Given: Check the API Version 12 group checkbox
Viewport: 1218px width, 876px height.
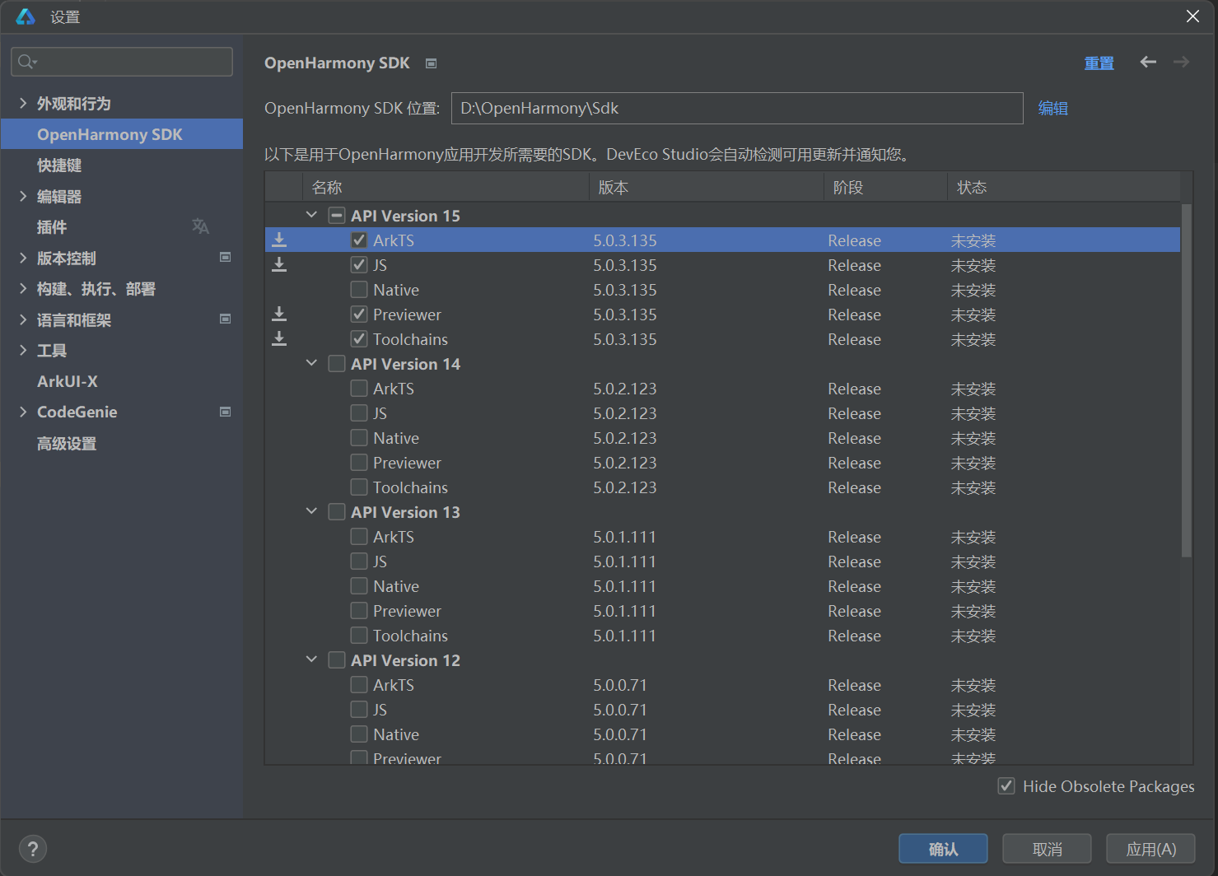Looking at the screenshot, I should pos(337,660).
